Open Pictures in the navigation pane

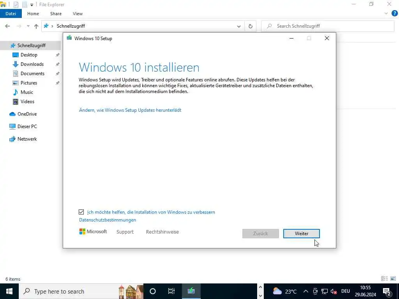point(29,83)
